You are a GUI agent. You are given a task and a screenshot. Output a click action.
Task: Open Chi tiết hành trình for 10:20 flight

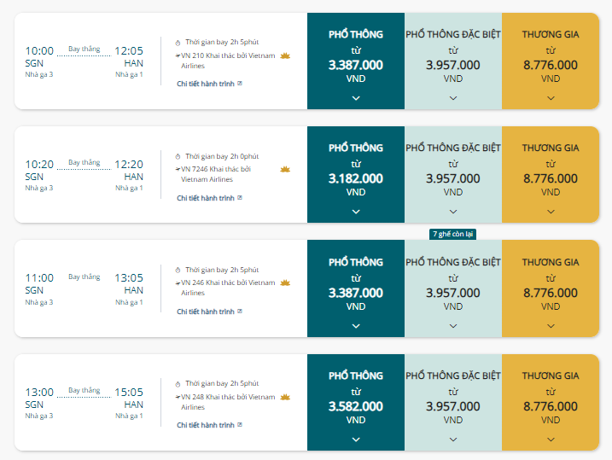coord(210,198)
